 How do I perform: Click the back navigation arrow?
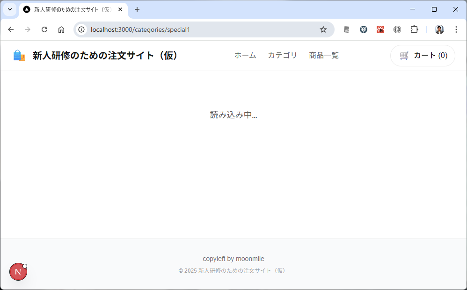pyautogui.click(x=11, y=29)
